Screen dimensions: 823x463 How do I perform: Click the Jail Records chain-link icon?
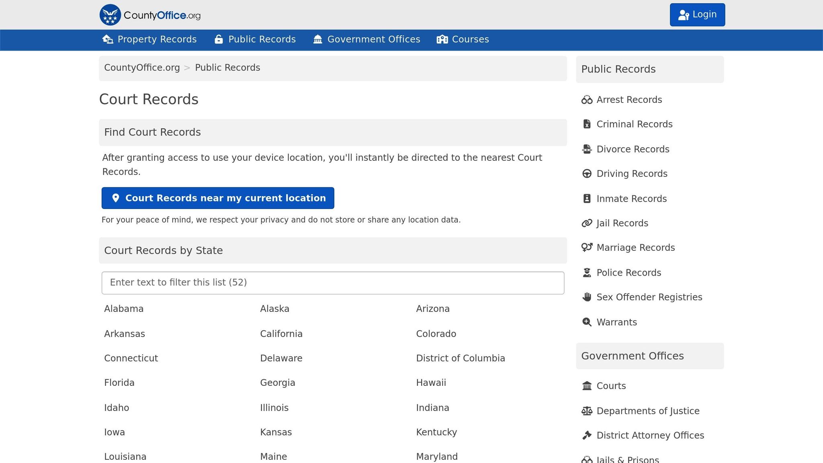pyautogui.click(x=587, y=223)
